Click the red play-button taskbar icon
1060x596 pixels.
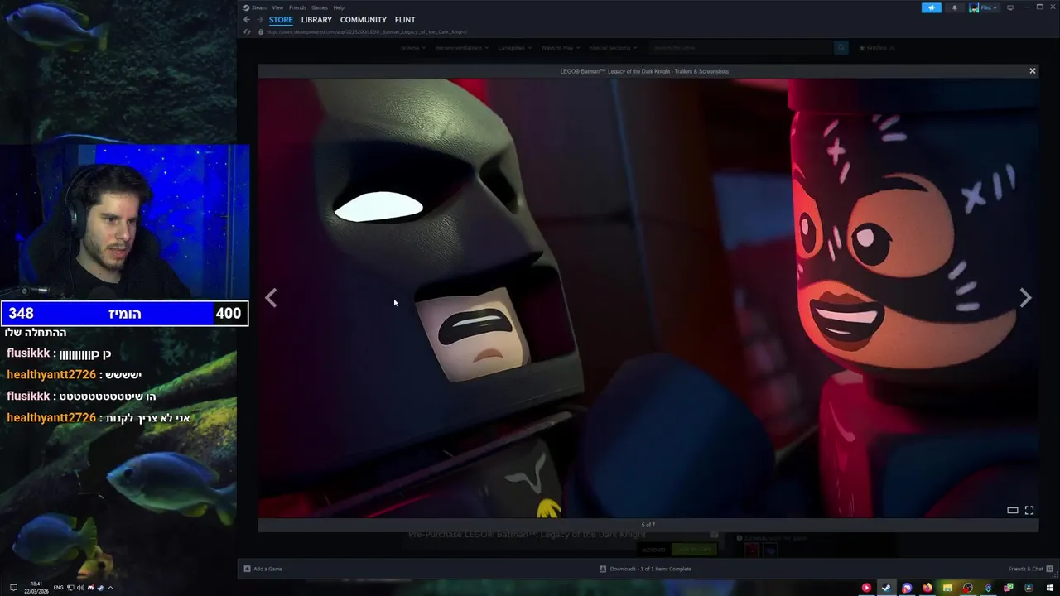pyautogui.click(x=866, y=588)
